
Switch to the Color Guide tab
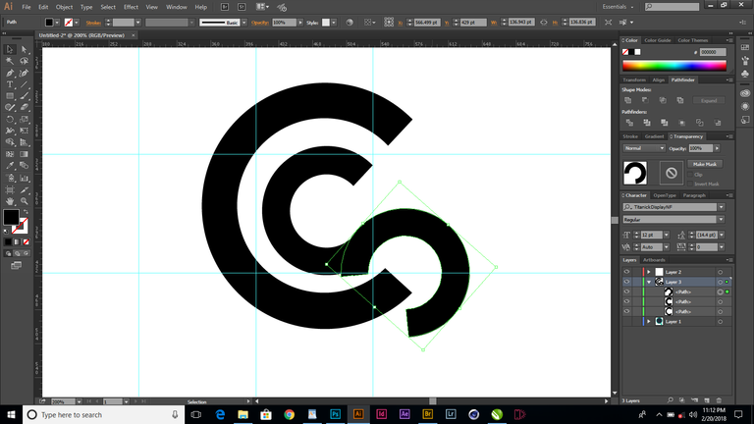click(657, 40)
